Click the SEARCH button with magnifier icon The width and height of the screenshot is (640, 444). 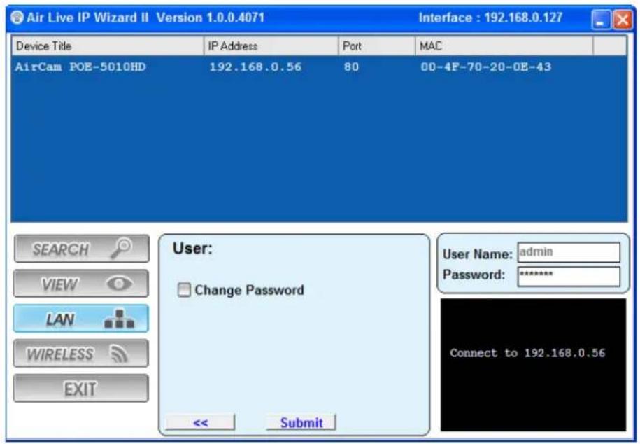[82, 248]
